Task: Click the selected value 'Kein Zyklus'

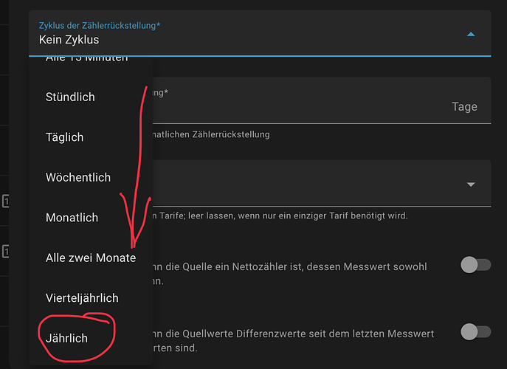Action: [x=69, y=40]
